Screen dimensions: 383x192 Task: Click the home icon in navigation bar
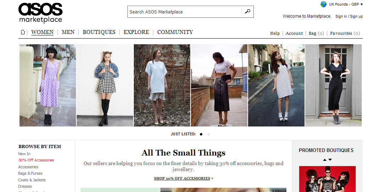click(23, 32)
